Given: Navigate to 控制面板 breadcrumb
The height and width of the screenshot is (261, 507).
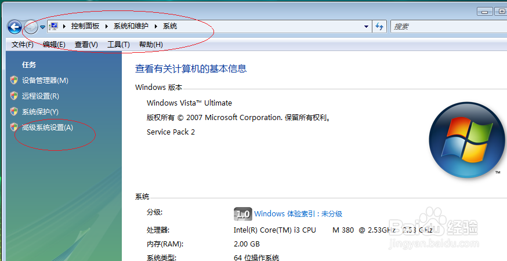Looking at the screenshot, I should pyautogui.click(x=85, y=26).
